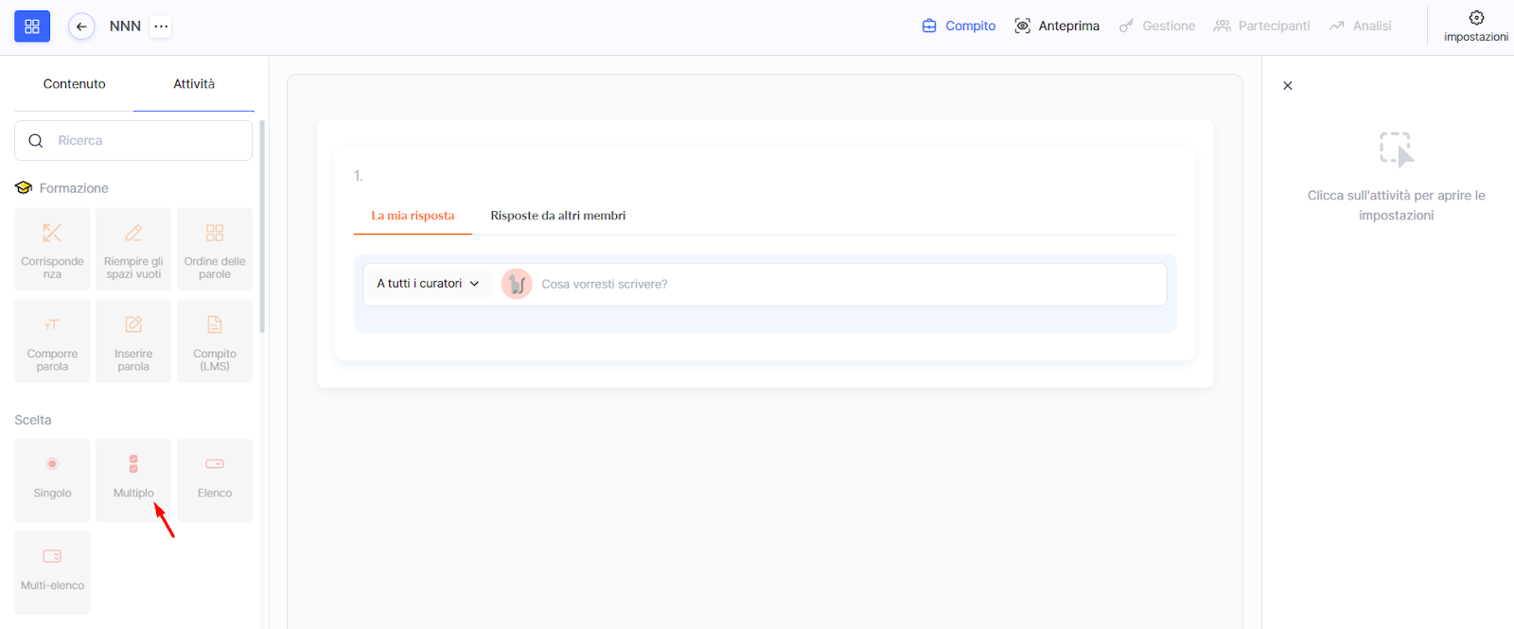This screenshot has height=629, width=1514.
Task: Add a Comporre parola activity
Action: click(52, 341)
